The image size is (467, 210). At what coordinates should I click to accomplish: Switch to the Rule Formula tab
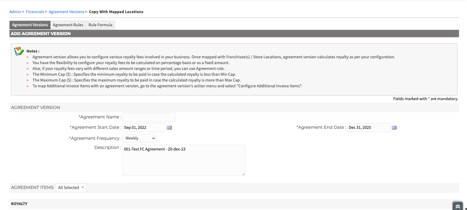[x=100, y=25]
